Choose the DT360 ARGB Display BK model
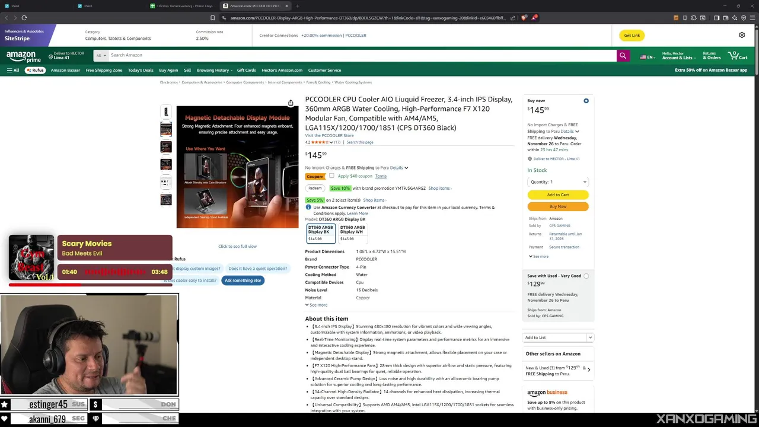This screenshot has height=427, width=759. tap(321, 233)
